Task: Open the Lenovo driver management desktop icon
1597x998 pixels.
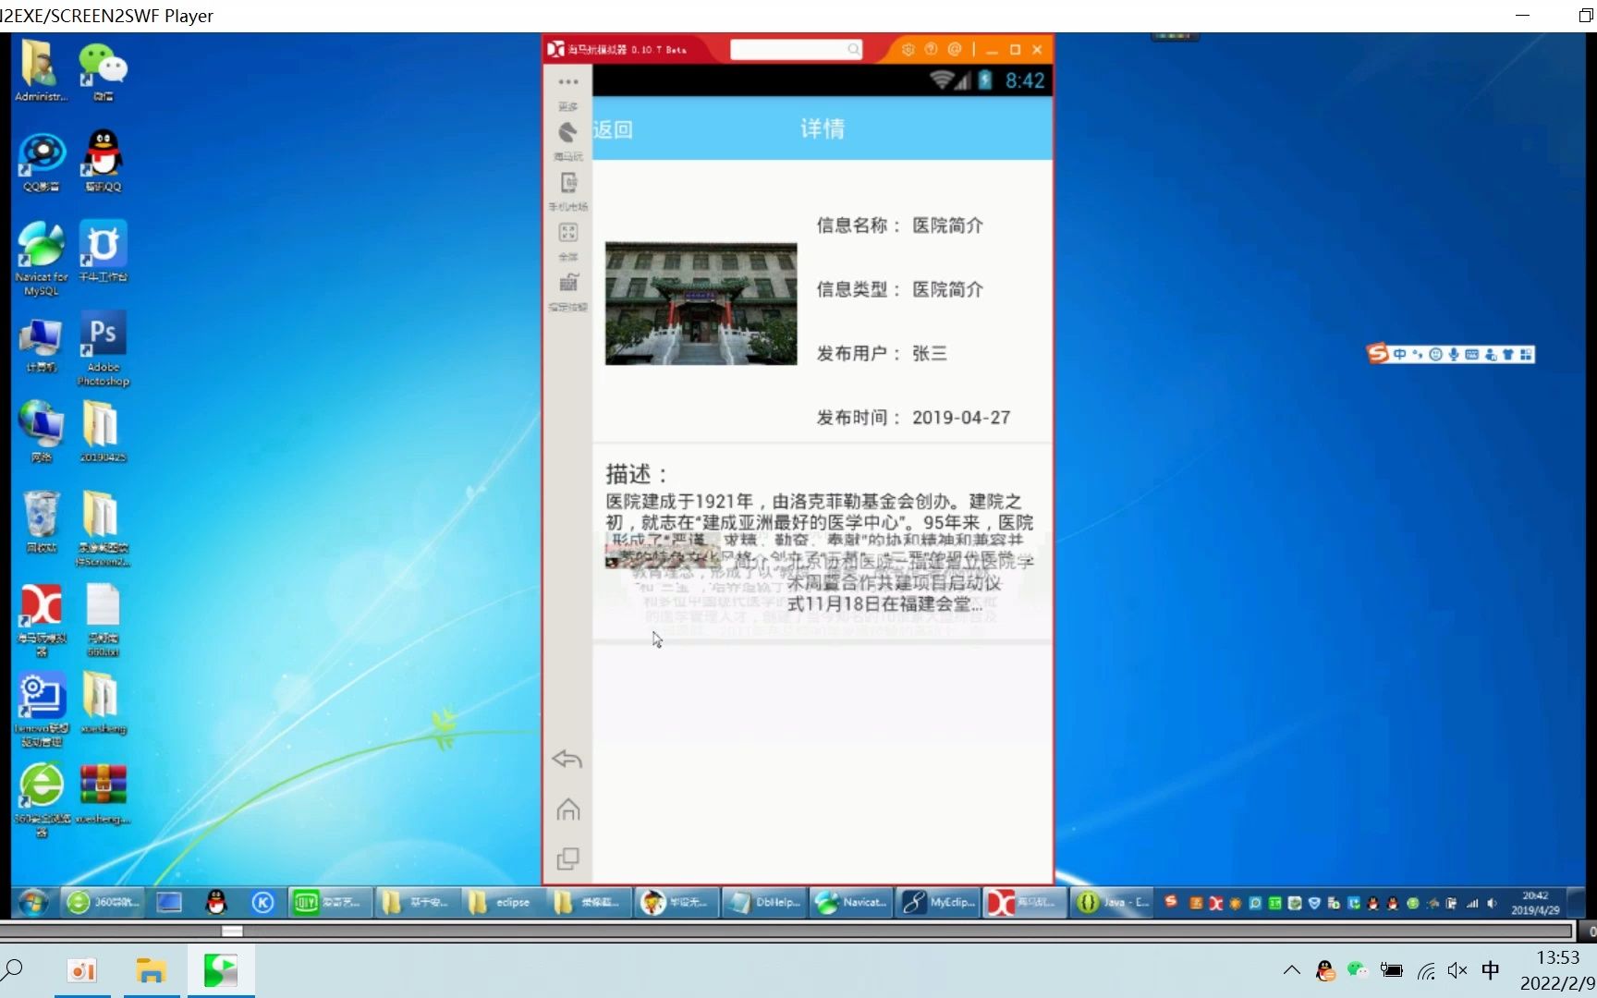Action: pyautogui.click(x=42, y=710)
